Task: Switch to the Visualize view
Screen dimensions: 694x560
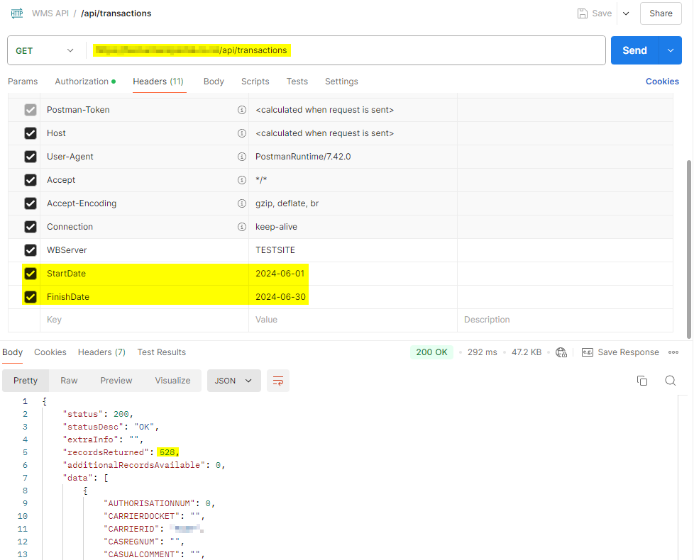Action: click(172, 381)
